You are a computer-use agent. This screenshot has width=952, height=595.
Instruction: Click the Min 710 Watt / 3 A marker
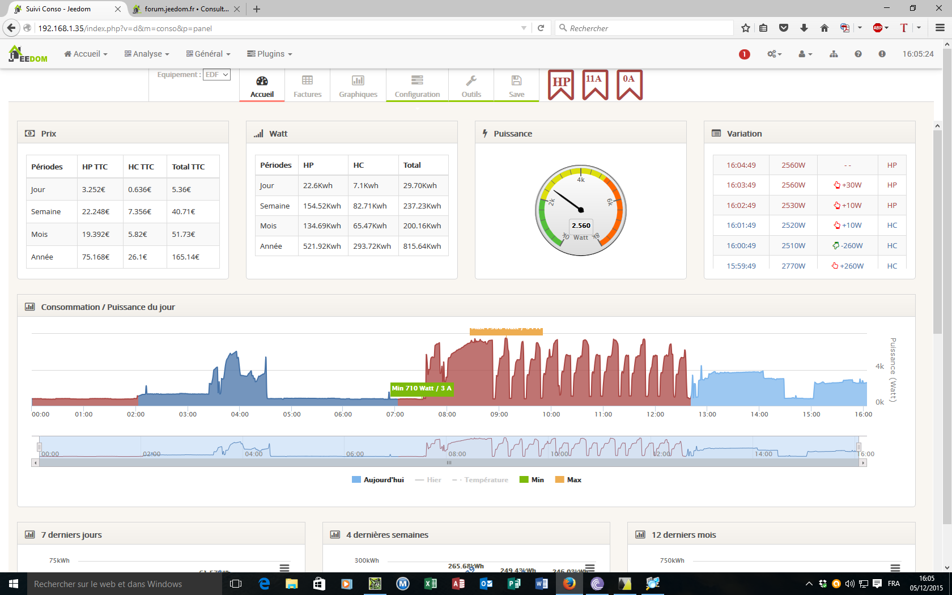click(422, 389)
